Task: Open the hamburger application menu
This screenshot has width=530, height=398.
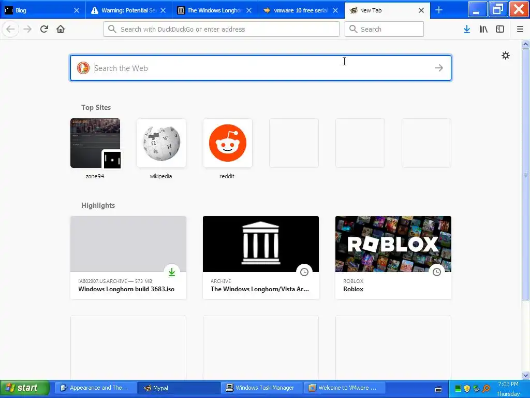Action: point(520,29)
